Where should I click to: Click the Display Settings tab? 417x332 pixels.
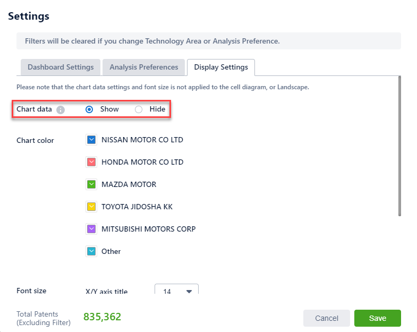(221, 67)
